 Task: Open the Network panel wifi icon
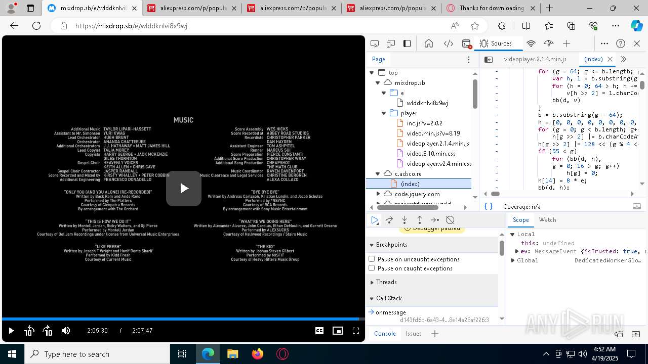(531, 43)
